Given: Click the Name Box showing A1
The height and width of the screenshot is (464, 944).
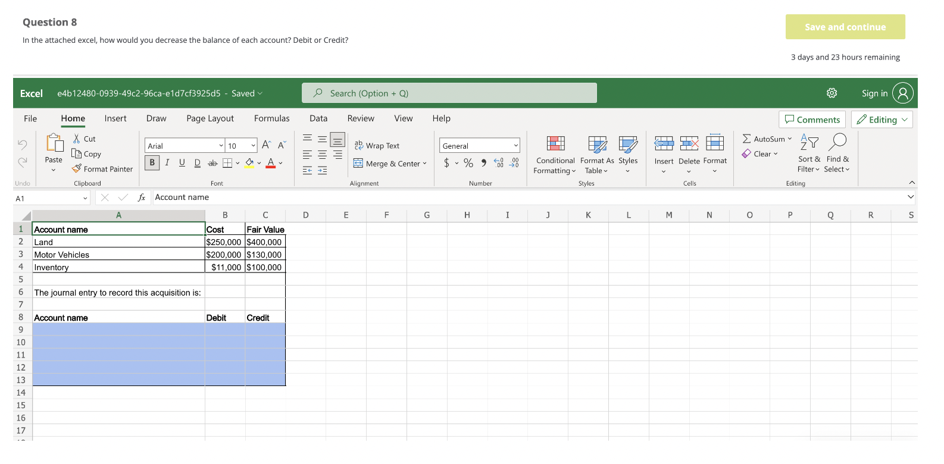Looking at the screenshot, I should 51,198.
